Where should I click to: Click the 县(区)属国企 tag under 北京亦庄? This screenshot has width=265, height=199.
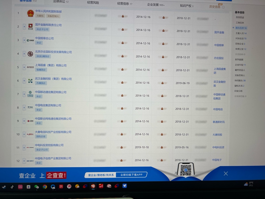[x=43, y=56]
